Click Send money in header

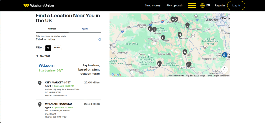153,5
